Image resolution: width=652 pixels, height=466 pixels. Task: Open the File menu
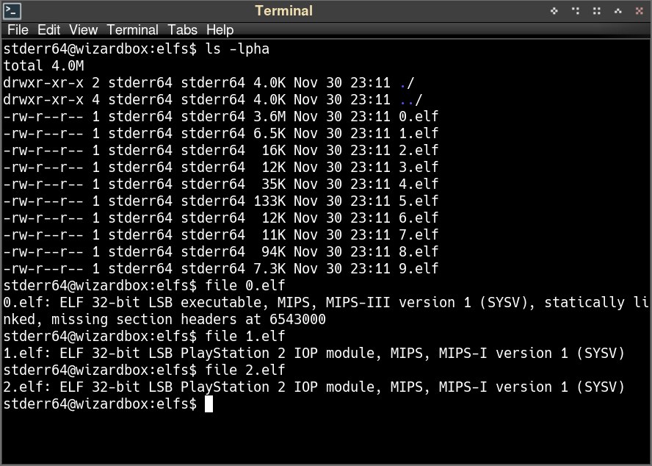[17, 30]
